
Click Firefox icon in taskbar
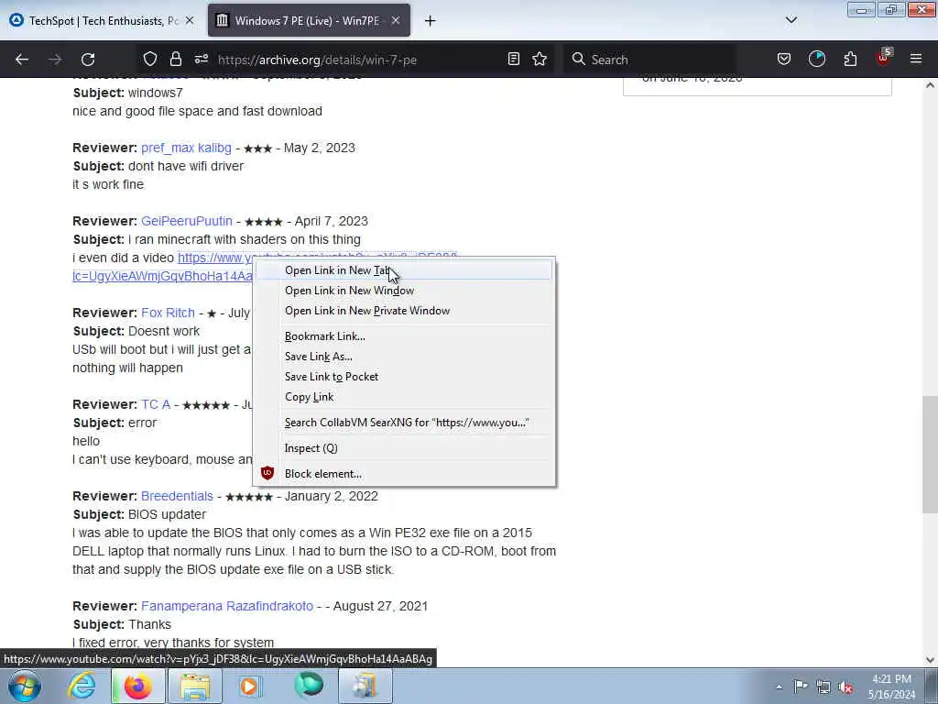(x=137, y=687)
